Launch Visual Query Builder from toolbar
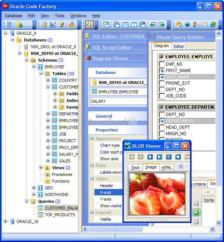224x242 pixels. (x=53, y=25)
